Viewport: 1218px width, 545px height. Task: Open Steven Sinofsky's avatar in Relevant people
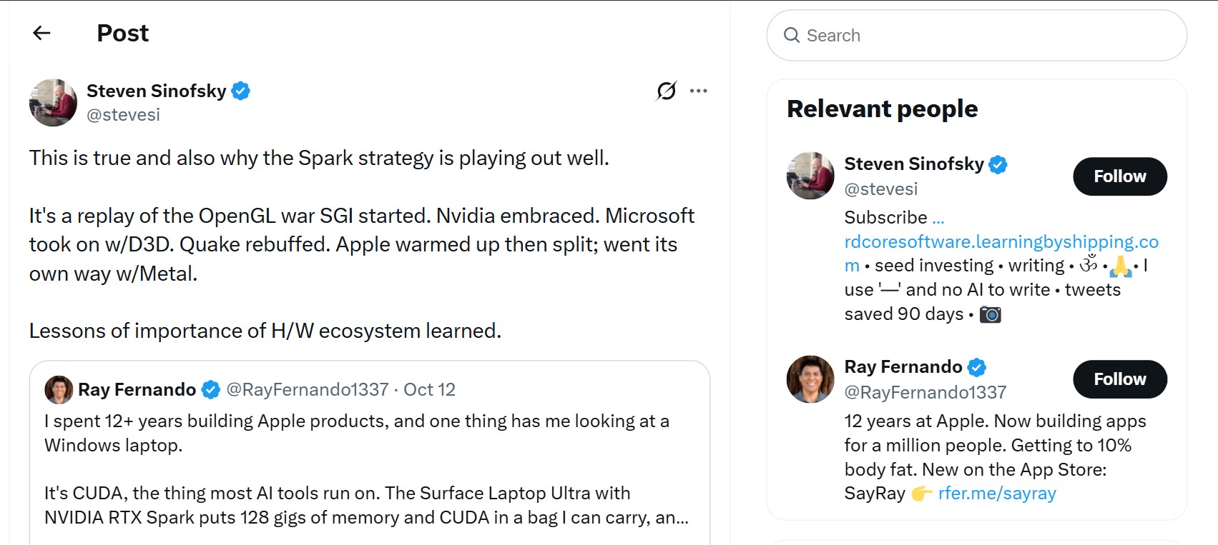pos(810,176)
